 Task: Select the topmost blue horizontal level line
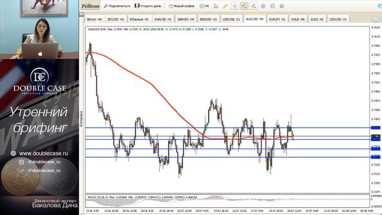[x=228, y=127]
